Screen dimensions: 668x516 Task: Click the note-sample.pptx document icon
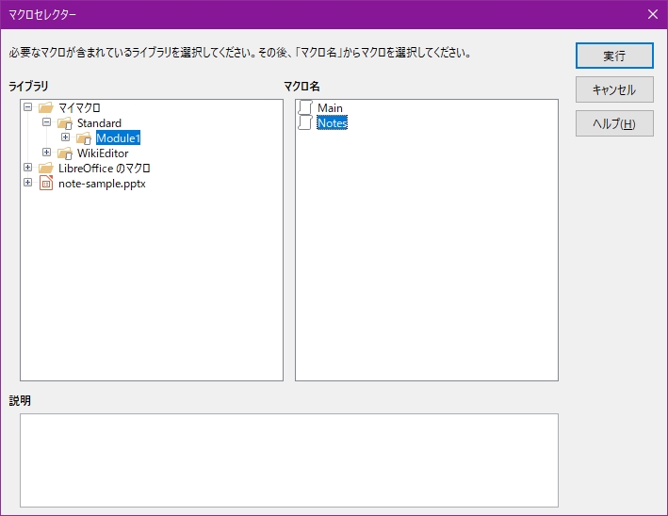coord(46,184)
